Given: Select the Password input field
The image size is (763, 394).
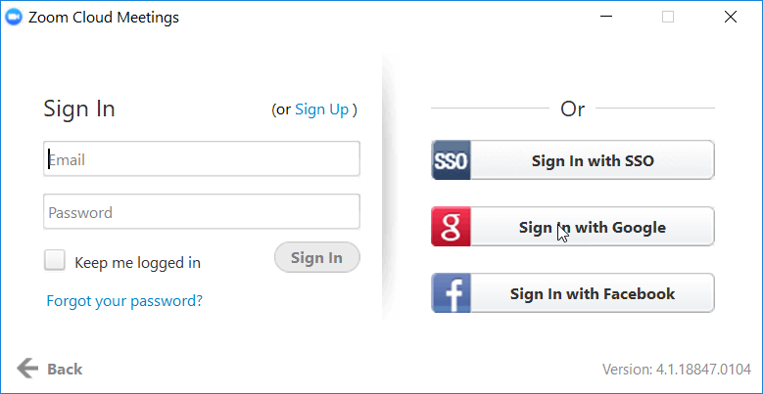Looking at the screenshot, I should [202, 212].
